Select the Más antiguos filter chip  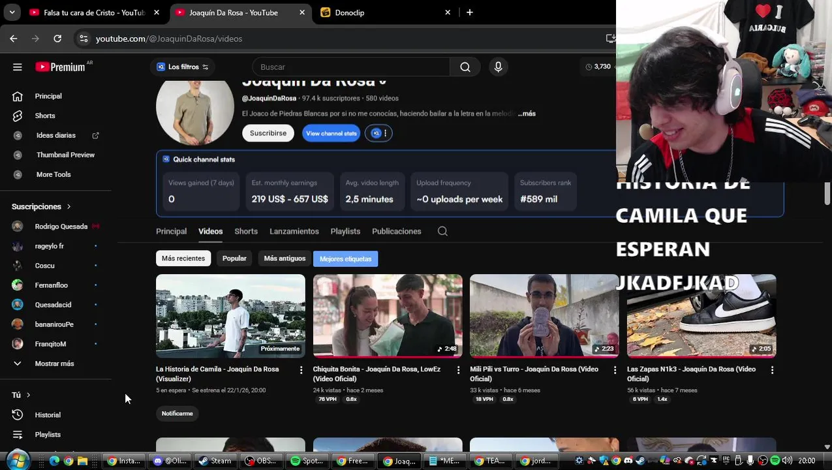pos(285,258)
